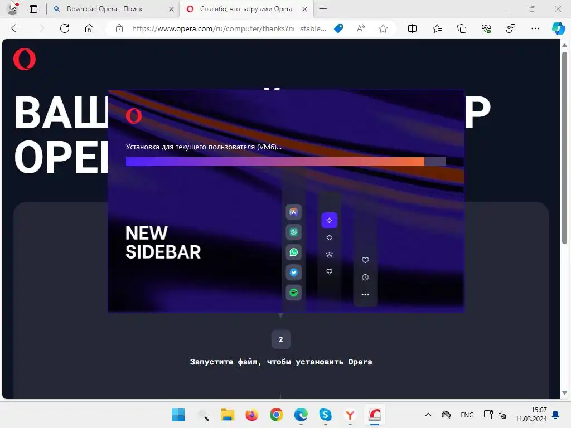
Task: Launch Firefox from taskbar
Action: pyautogui.click(x=251, y=415)
